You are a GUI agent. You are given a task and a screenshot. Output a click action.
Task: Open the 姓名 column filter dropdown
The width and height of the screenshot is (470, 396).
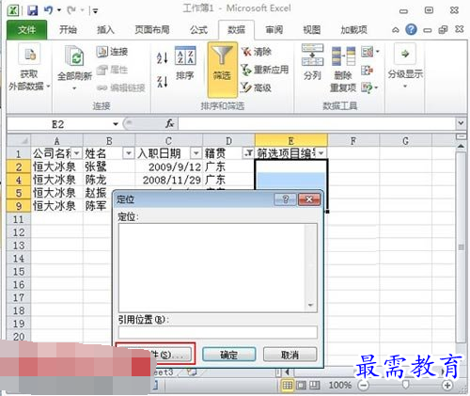tap(129, 153)
